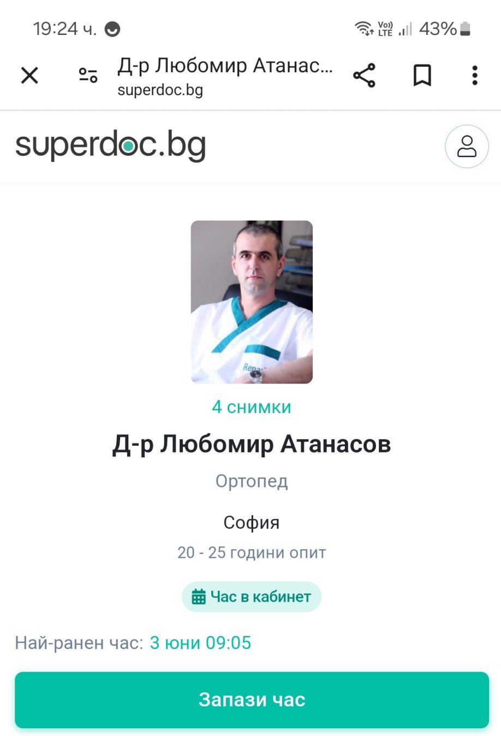Screen dimensions: 501x736
Task: Tap the page title in address bar
Action: click(225, 66)
